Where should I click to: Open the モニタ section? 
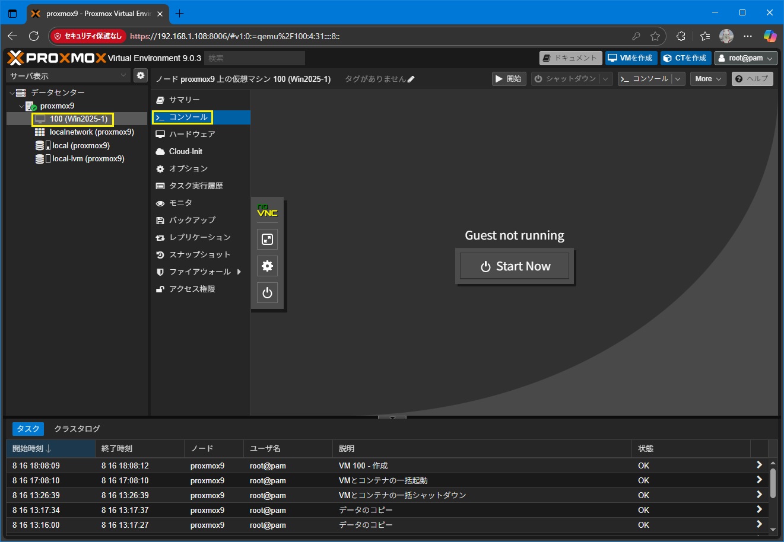[x=201, y=203]
